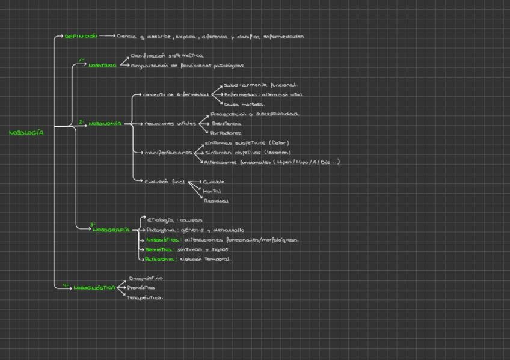510x360 pixels.
Task: Click 'Patogenia: génesis y desarrollo' text
Action: tap(195, 230)
